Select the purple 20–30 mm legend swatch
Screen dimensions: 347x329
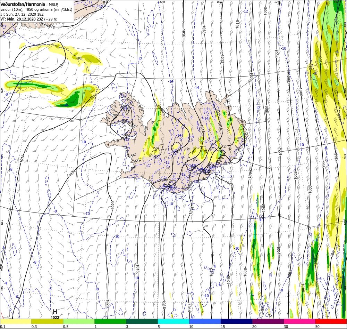click(268, 322)
